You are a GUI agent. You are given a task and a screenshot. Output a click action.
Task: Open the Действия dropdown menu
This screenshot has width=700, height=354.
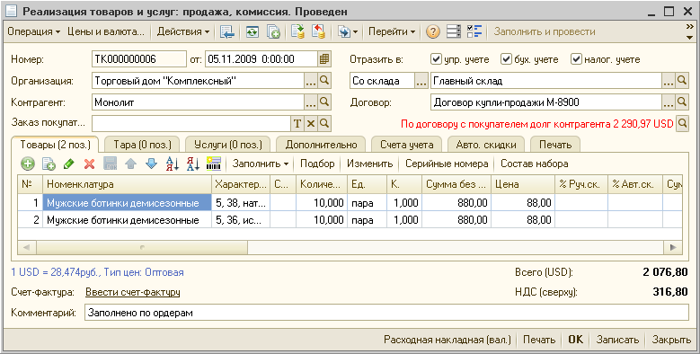[x=183, y=31]
